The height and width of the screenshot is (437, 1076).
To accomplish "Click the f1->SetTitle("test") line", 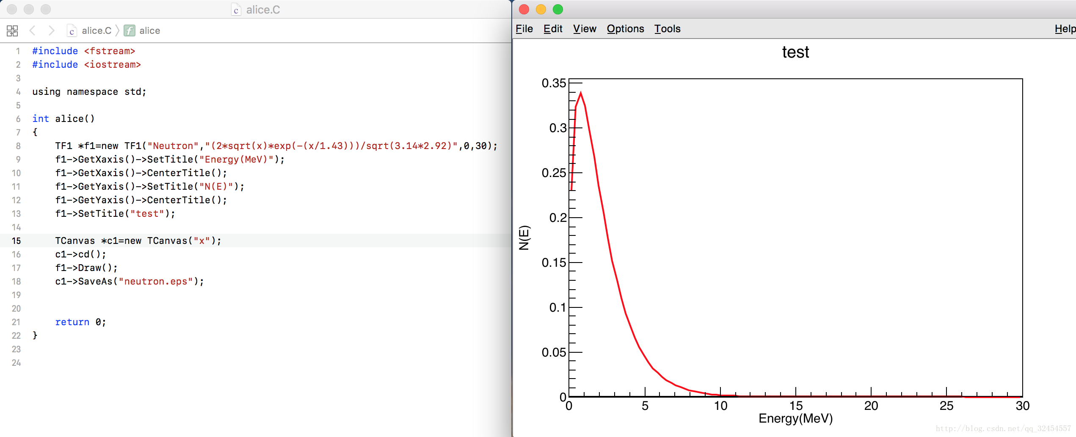I will [x=115, y=213].
